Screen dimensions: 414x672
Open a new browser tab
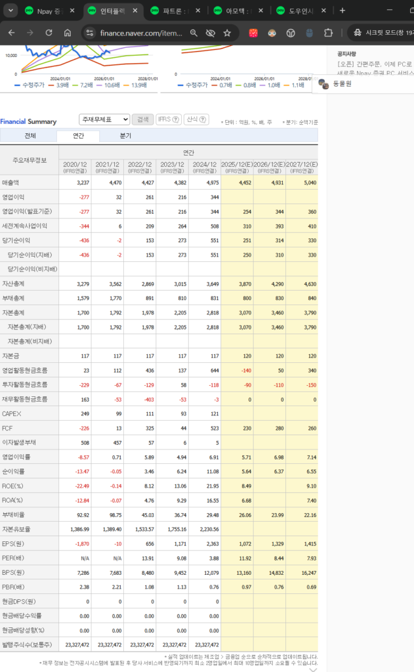[x=342, y=10]
